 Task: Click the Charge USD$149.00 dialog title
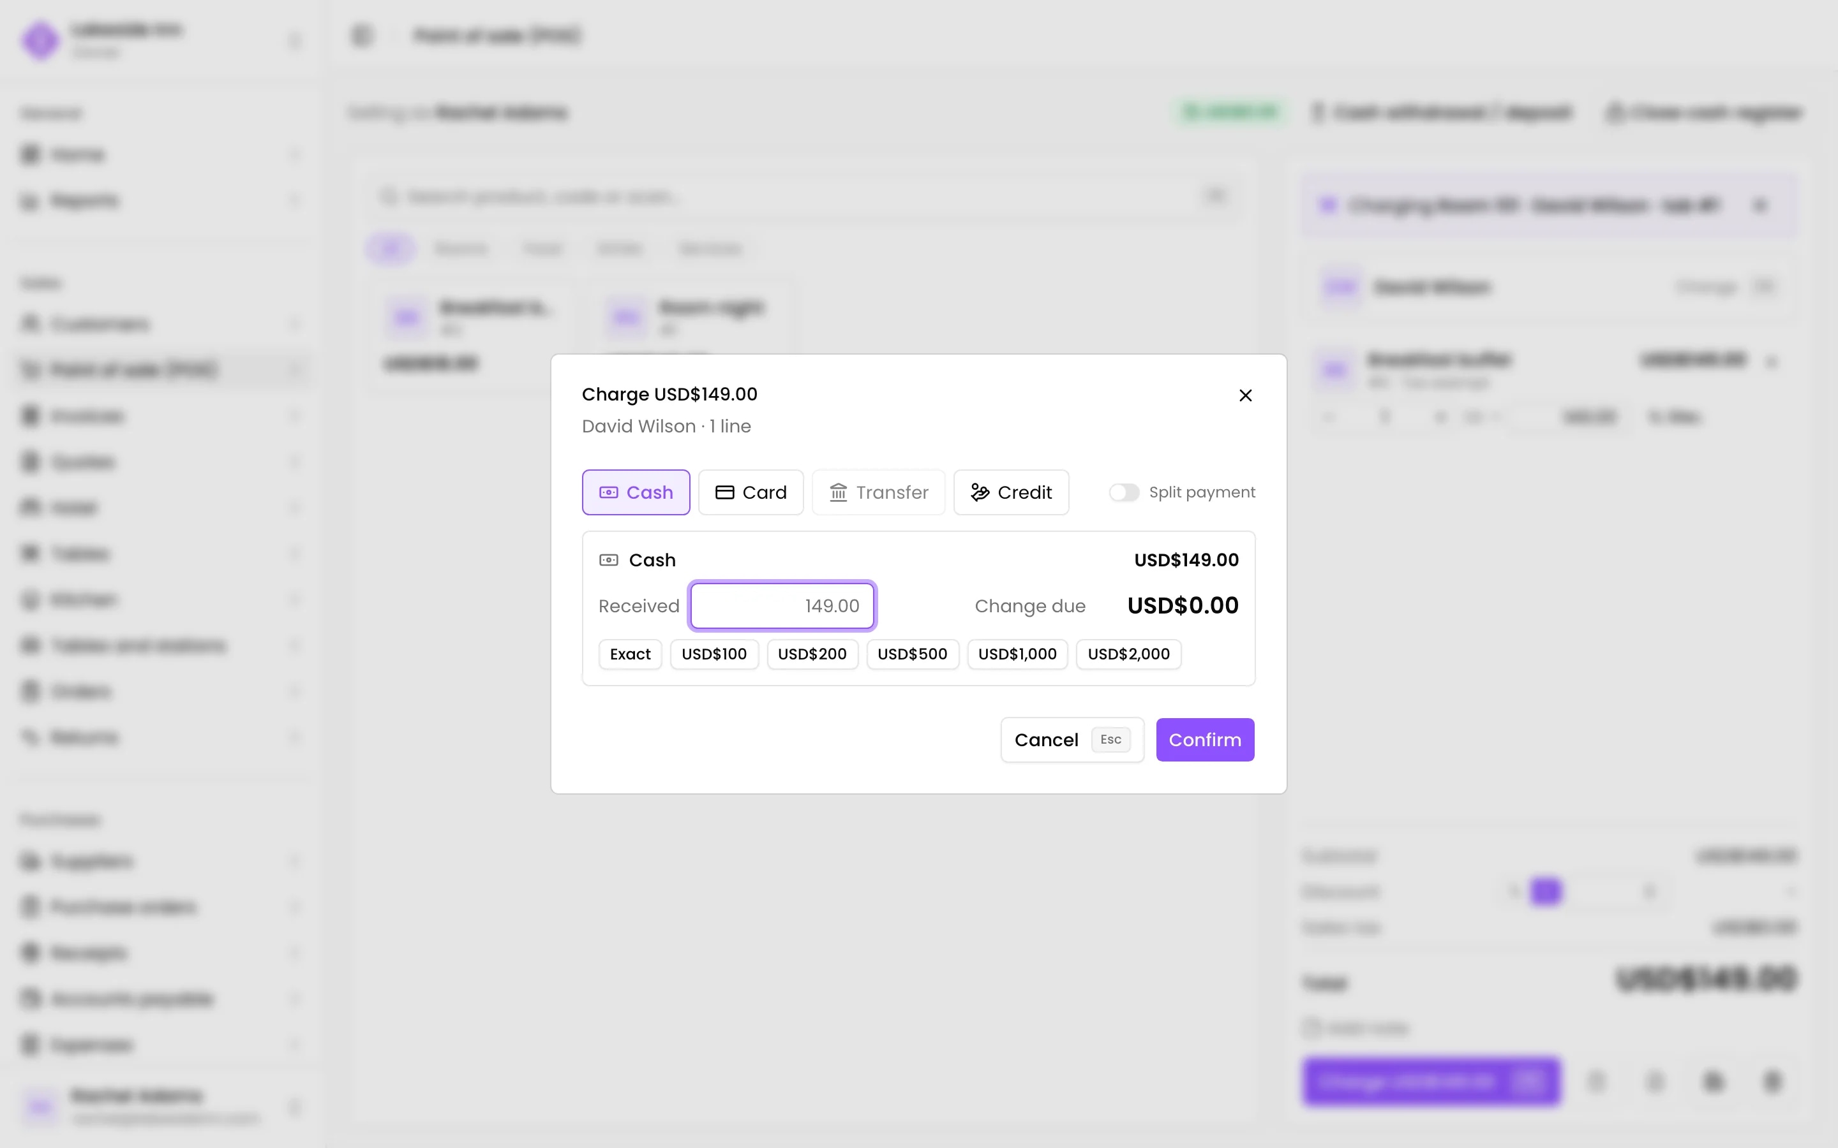click(669, 394)
